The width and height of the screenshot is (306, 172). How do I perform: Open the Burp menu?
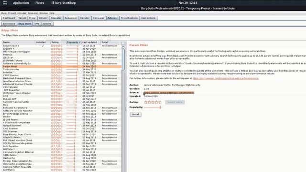pos(4,13)
